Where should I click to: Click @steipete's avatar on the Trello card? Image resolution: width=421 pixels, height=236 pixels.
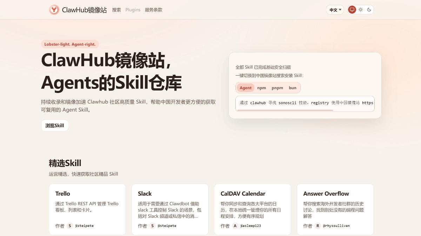69,226
